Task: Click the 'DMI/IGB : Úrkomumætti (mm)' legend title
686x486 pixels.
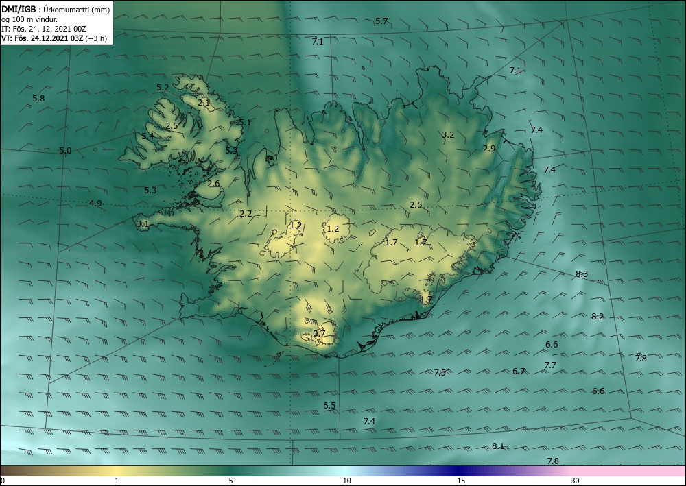Action: pyautogui.click(x=56, y=9)
